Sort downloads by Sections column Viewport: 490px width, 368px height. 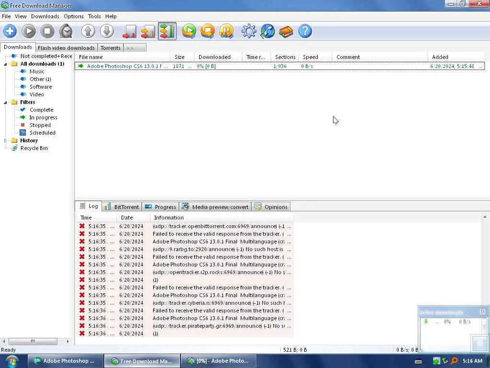point(285,57)
